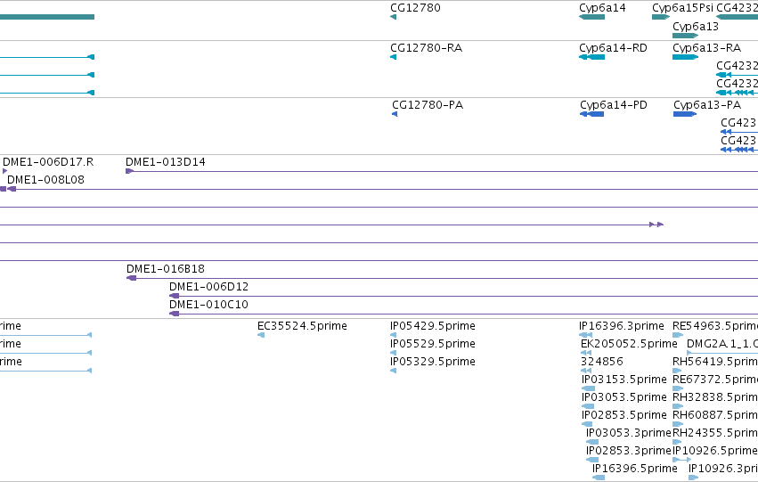The height and width of the screenshot is (482, 758).
Task: Click the CG12780-RA transcript label
Action: coord(426,48)
